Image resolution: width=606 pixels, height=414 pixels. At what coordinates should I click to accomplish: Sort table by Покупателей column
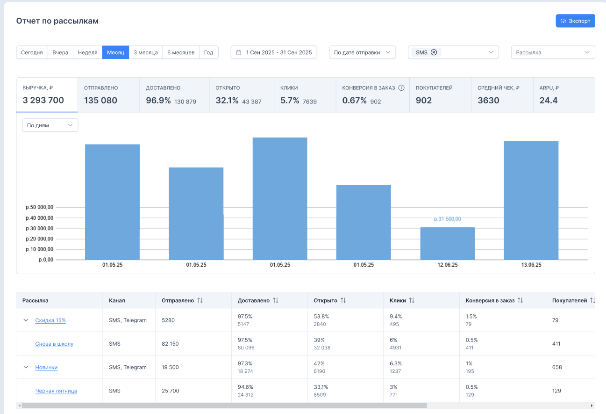pyautogui.click(x=592, y=300)
